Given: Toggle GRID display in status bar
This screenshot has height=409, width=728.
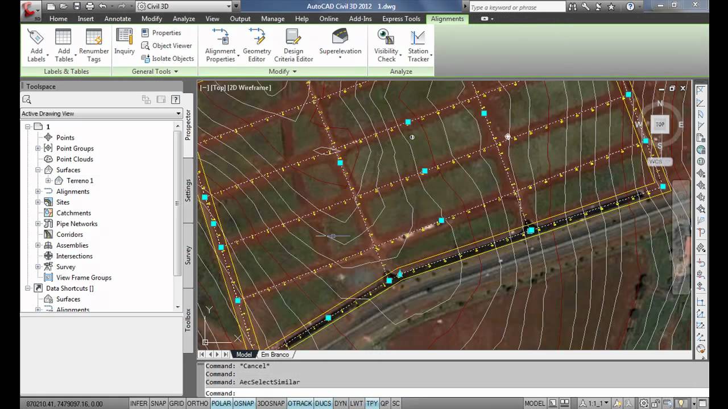Looking at the screenshot, I should click(x=176, y=403).
